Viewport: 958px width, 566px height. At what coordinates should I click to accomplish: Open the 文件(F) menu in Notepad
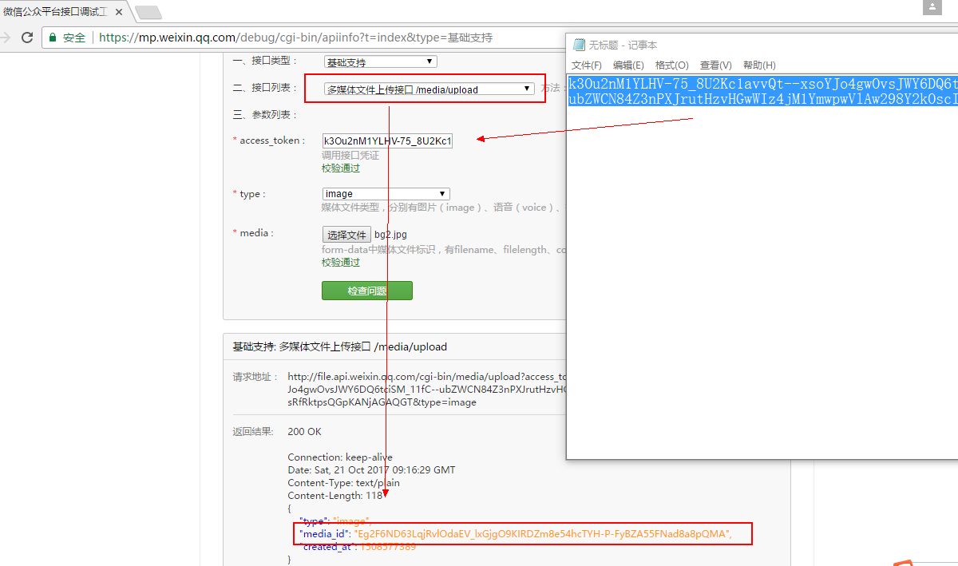pos(587,65)
